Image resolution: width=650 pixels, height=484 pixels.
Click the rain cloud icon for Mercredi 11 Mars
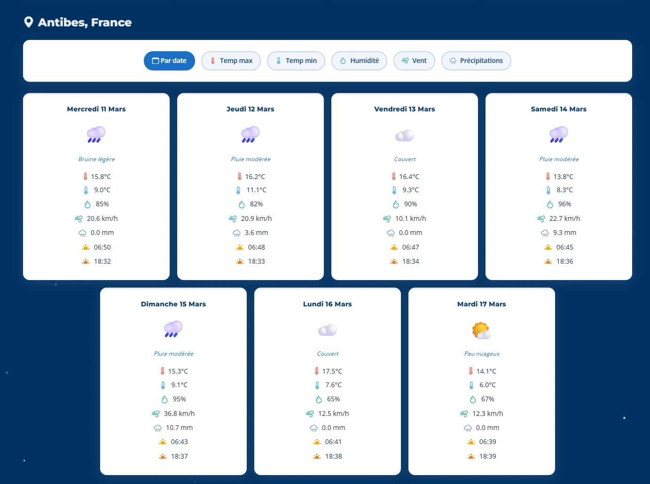(x=96, y=134)
